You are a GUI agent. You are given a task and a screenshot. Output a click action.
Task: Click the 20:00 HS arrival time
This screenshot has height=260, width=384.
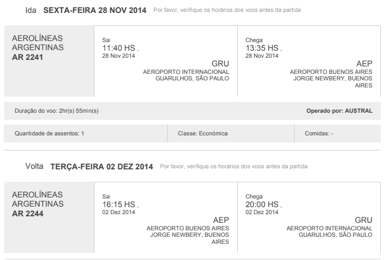click(263, 204)
